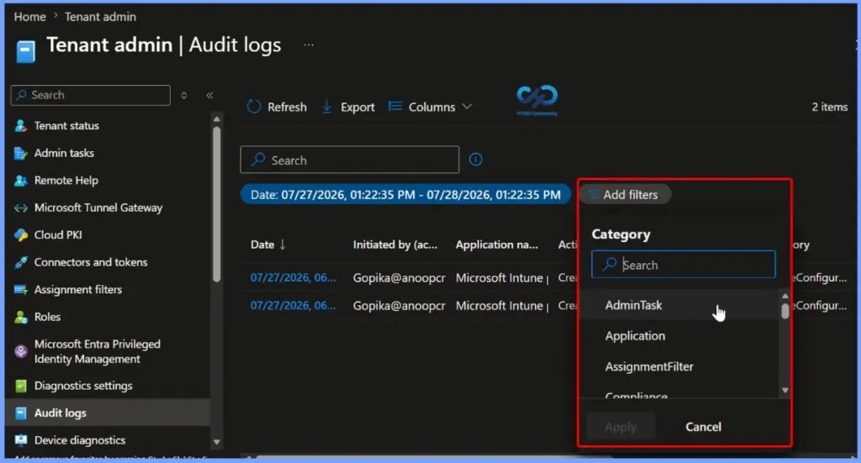Click the Admin tasks icon
The height and width of the screenshot is (463, 861).
pyautogui.click(x=21, y=153)
